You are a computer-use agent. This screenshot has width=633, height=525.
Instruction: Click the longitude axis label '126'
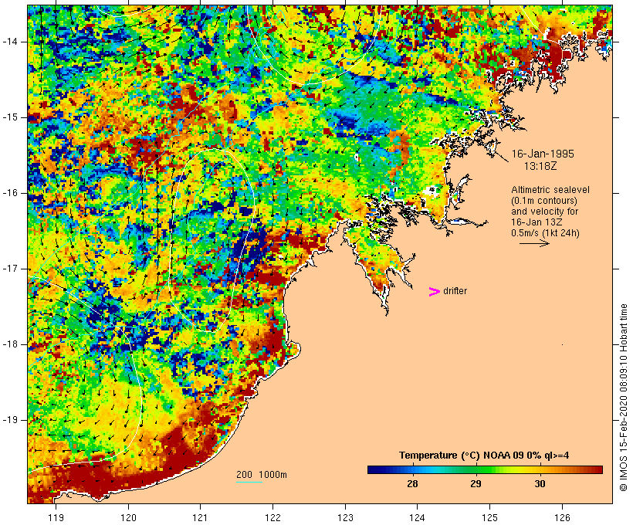(562, 517)
